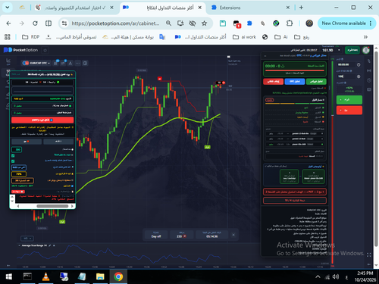Image resolution: width=379 pixels, height=284 pixels.
Task: Open the three-dots more options icon
Action: [78, 63]
